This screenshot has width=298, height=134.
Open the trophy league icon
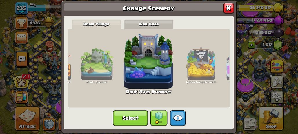tap(21, 23)
